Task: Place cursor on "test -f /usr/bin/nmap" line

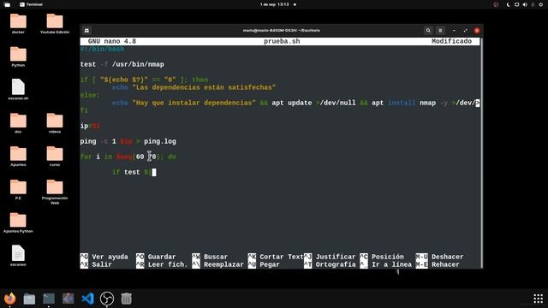Action: [122, 64]
